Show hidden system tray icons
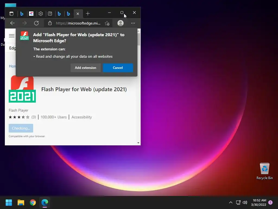This screenshot has width=278, height=209. pos(231,202)
